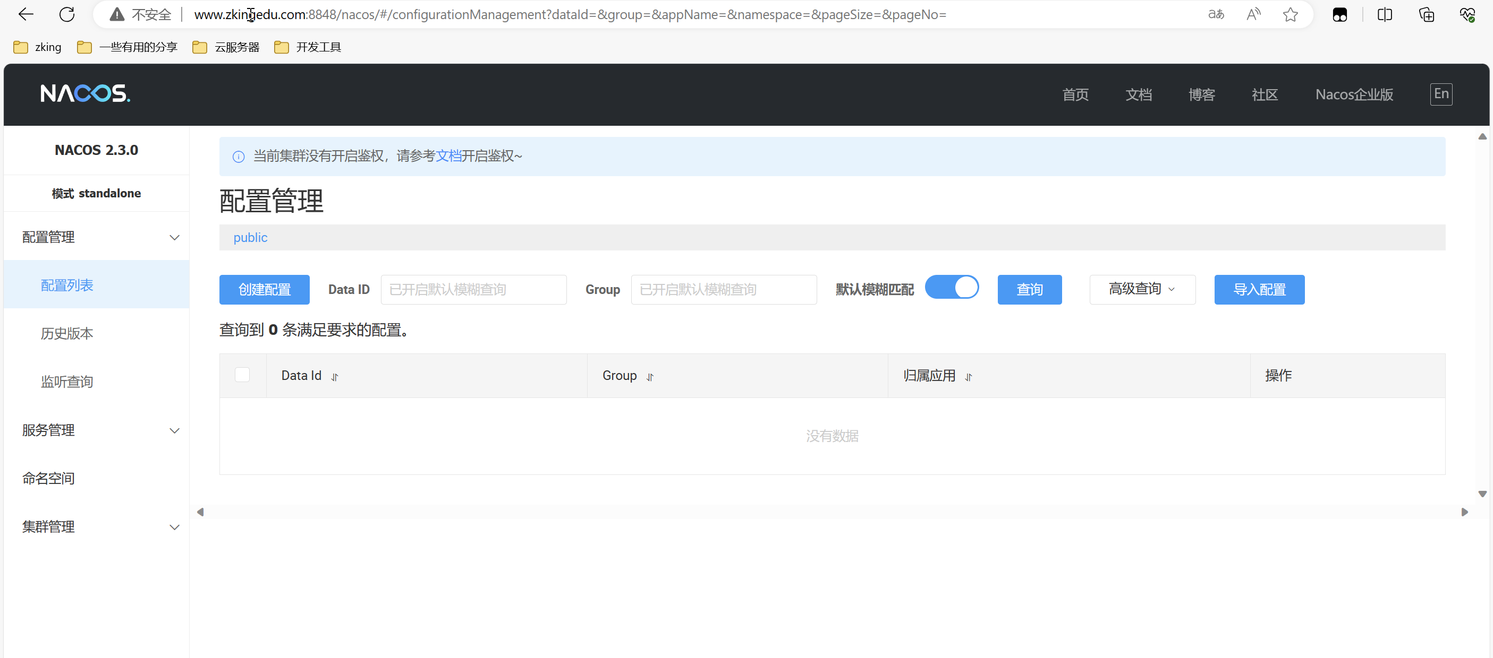The image size is (1493, 658).
Task: Toggle the 默认模糊匹配 switch
Action: pos(952,287)
